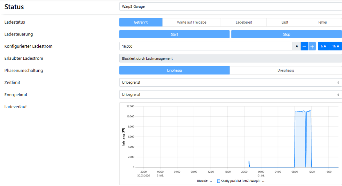Click the plus button to increase charging current
The width and height of the screenshot is (342, 186).
[x=312, y=46]
